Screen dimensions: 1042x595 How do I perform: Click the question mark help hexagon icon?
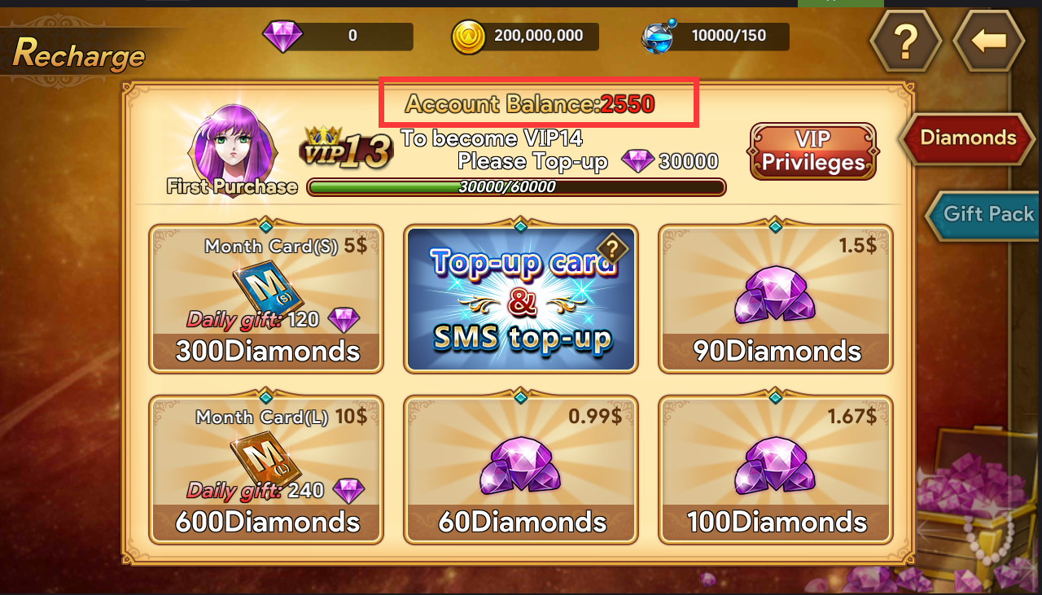(x=905, y=40)
